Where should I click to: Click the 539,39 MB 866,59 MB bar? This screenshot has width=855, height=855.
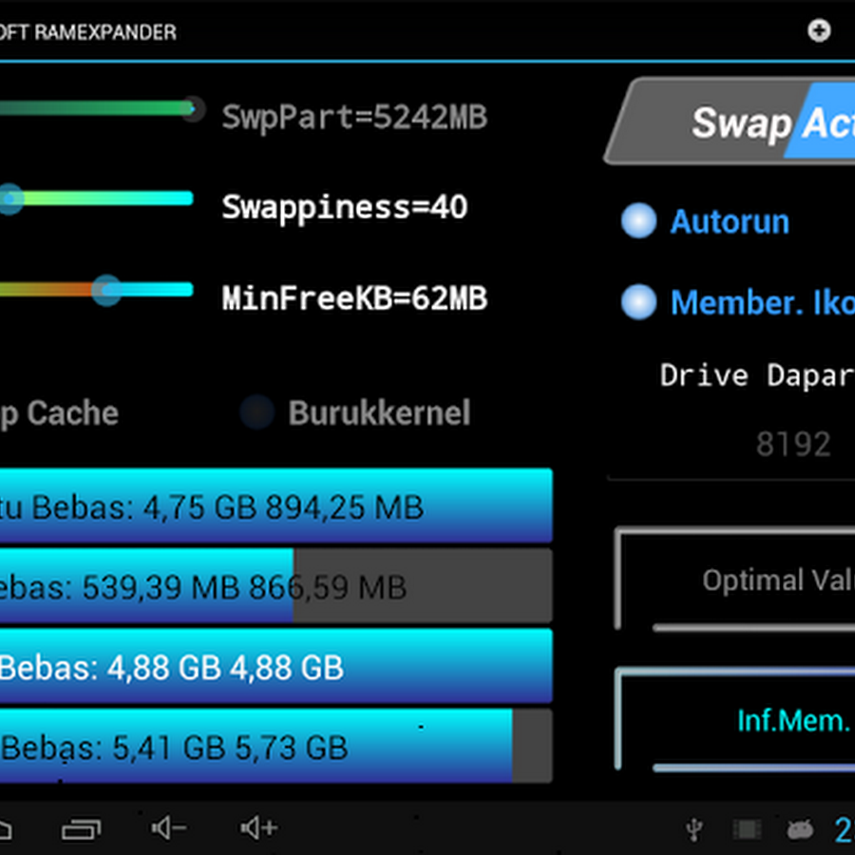pos(275,586)
